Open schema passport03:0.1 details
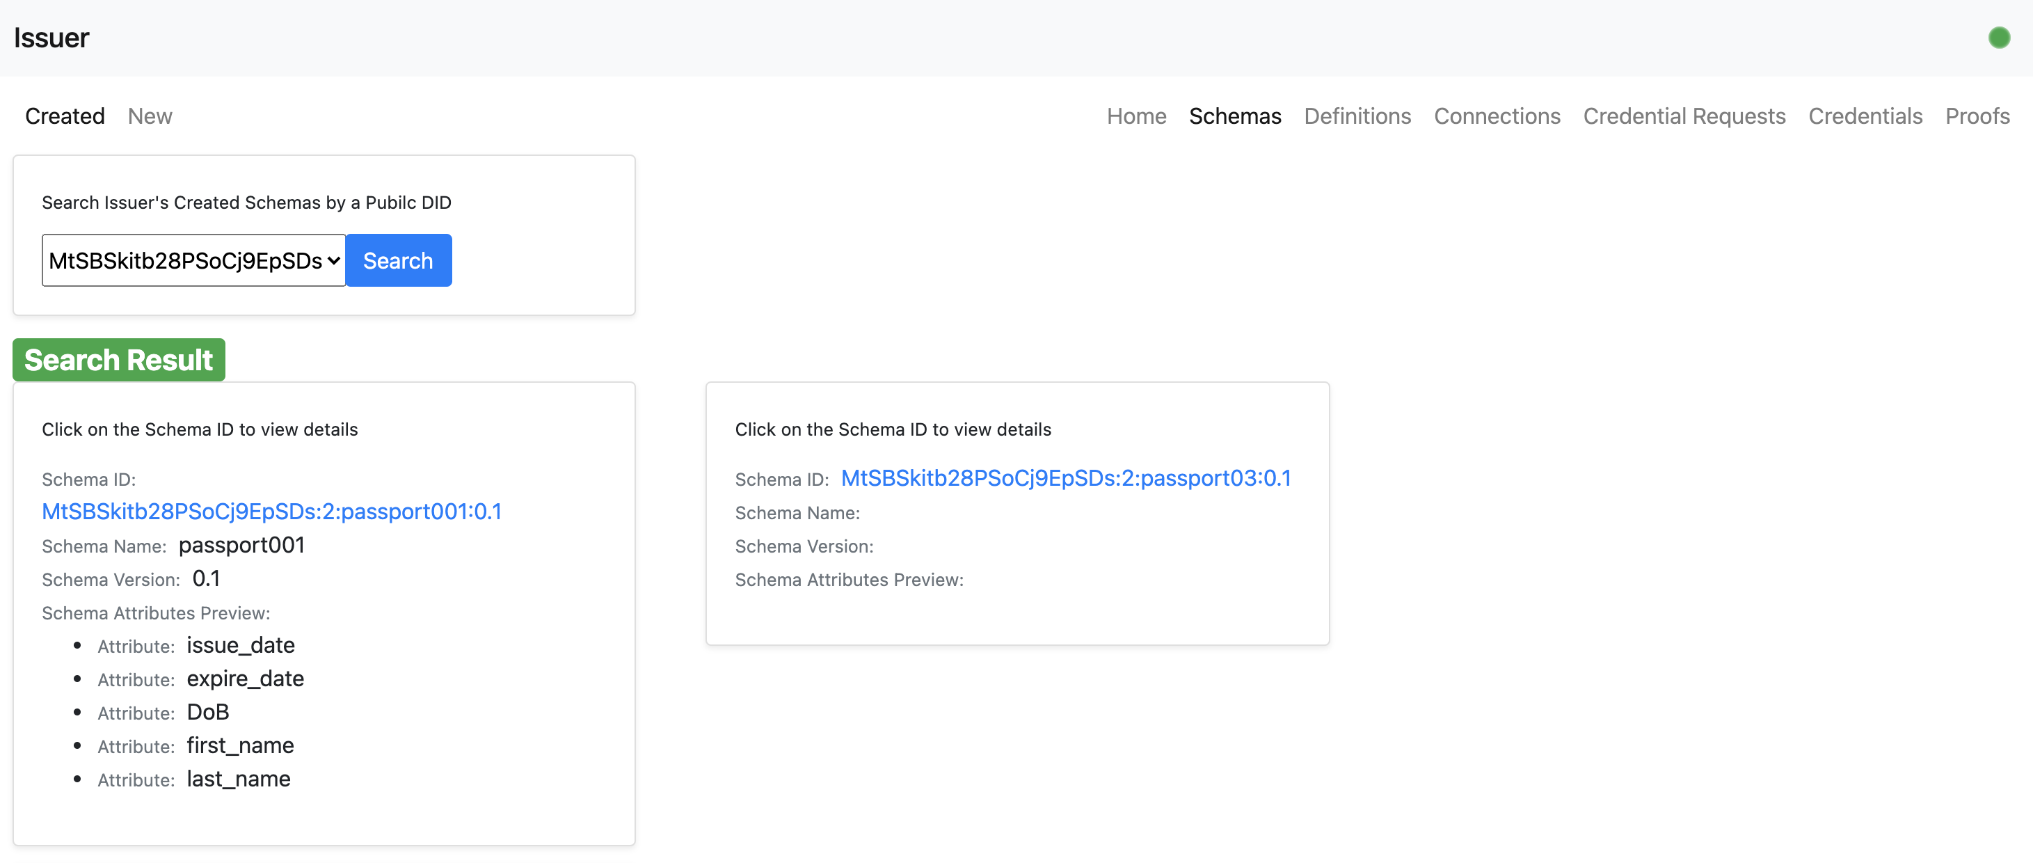The image size is (2033, 863). point(1065,479)
